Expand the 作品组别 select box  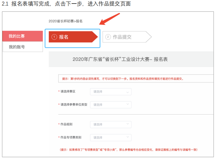(x=111, y=125)
